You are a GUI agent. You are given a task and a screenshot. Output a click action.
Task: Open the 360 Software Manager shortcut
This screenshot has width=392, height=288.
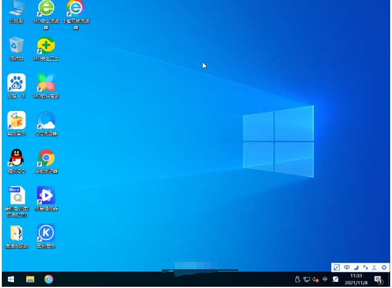click(46, 82)
